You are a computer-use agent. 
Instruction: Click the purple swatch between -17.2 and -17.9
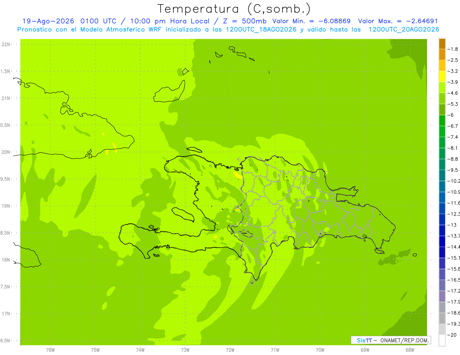click(x=442, y=296)
